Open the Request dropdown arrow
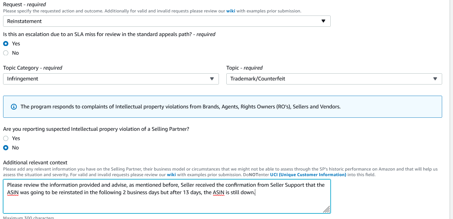453x219 pixels. tap(323, 21)
